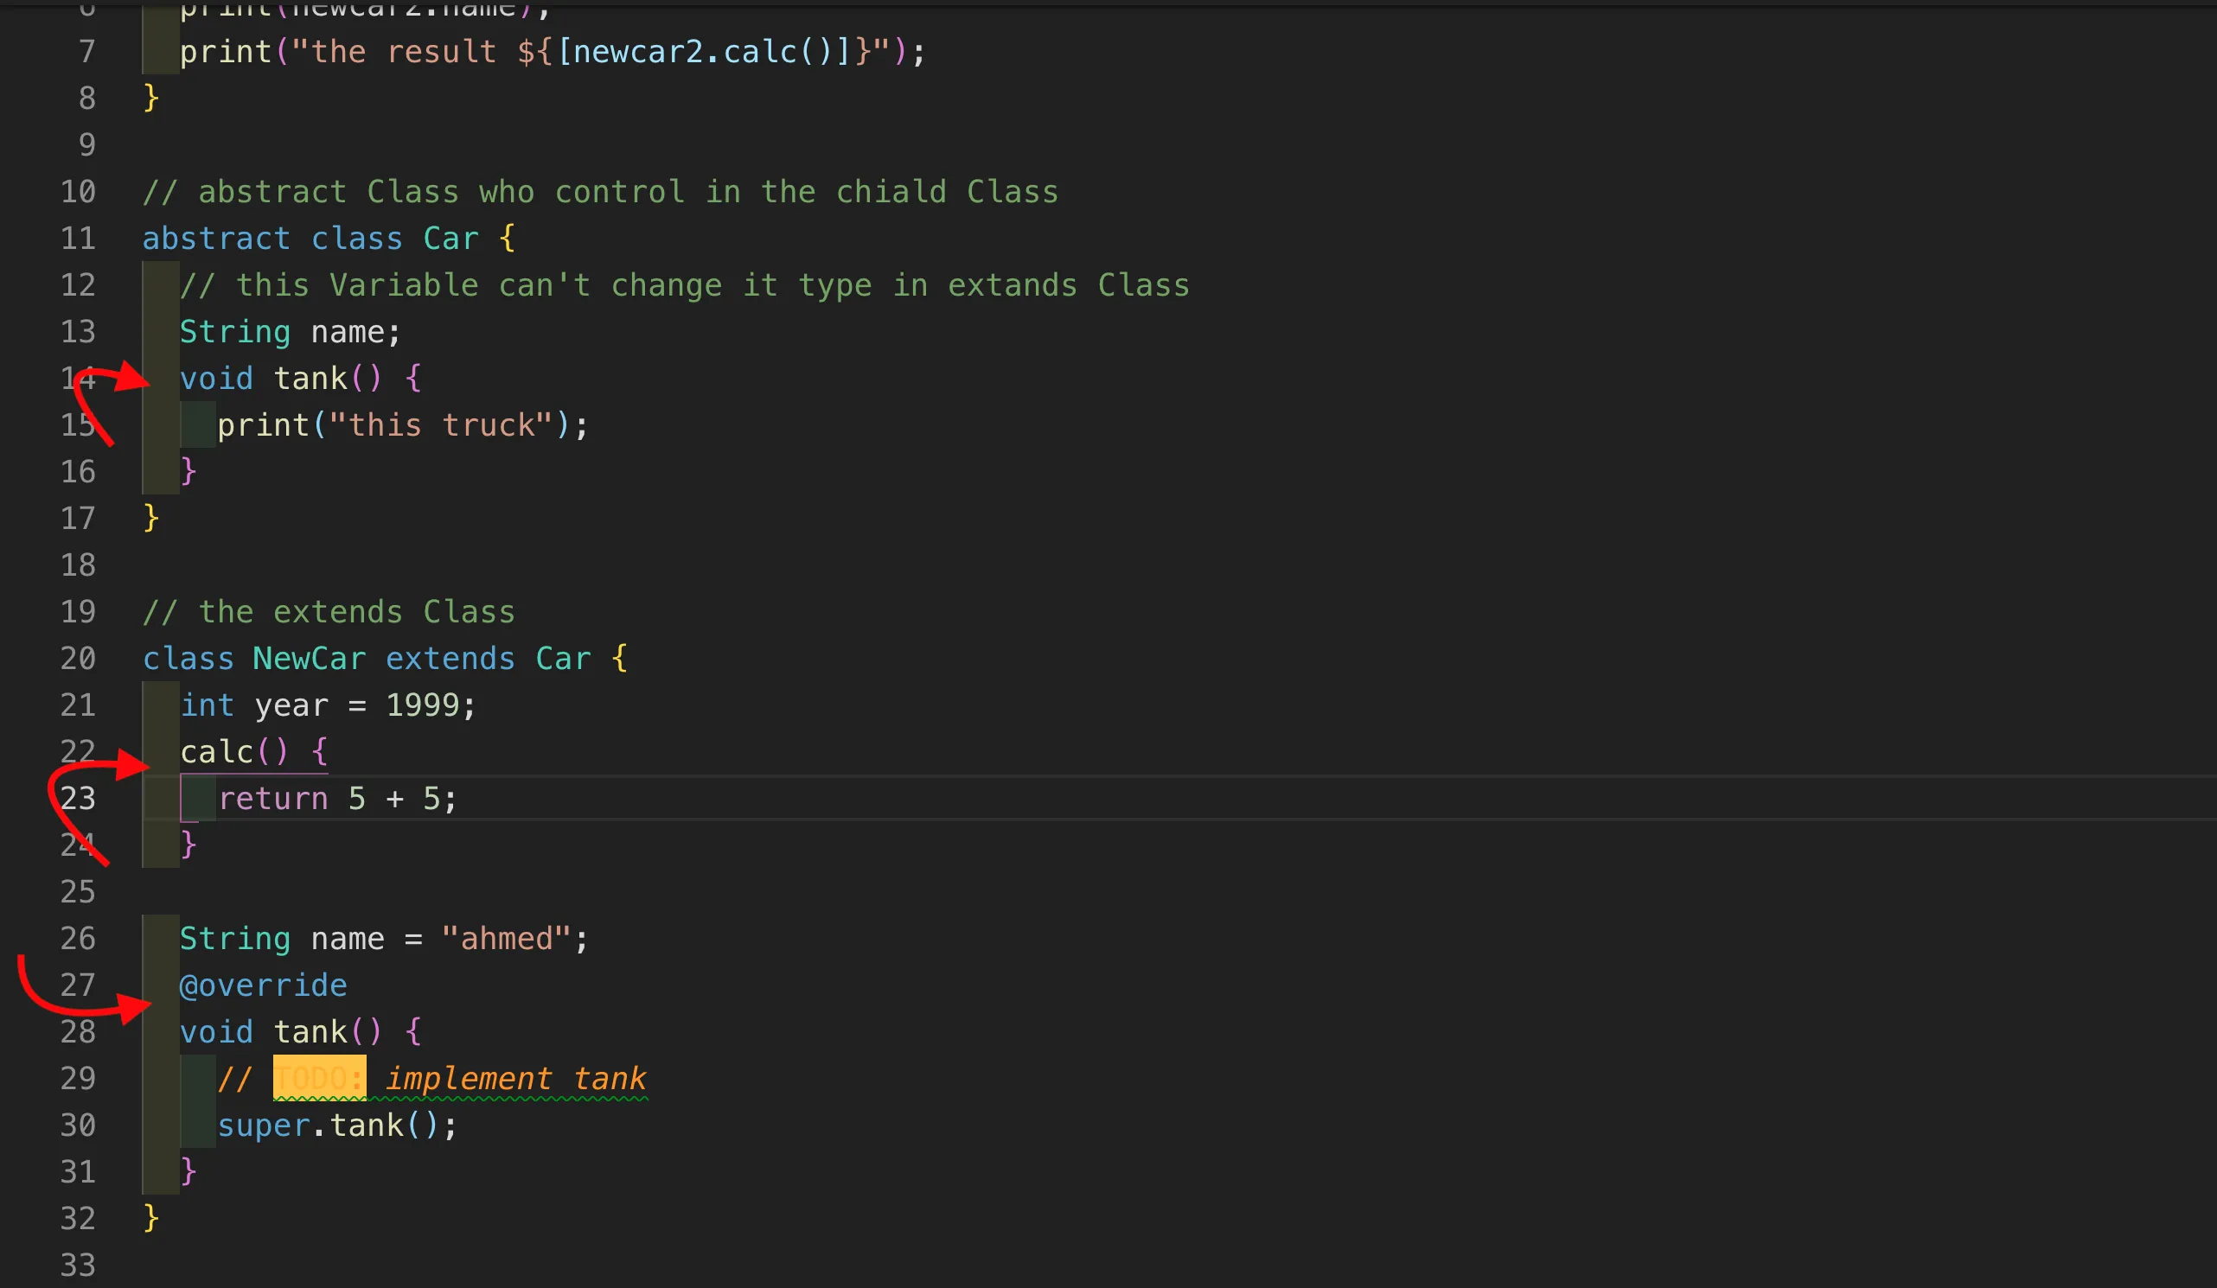2217x1288 pixels.
Task: Click 'String' type on line 13
Action: pyautogui.click(x=235, y=332)
